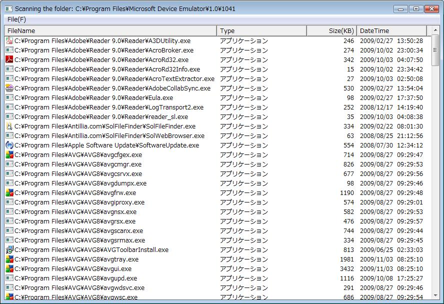Click the Eula.exe file icon
This screenshot has height=304, width=444.
9,97
